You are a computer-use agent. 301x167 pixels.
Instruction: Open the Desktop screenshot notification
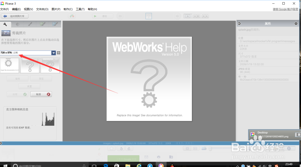pyautogui.click(x=275, y=134)
